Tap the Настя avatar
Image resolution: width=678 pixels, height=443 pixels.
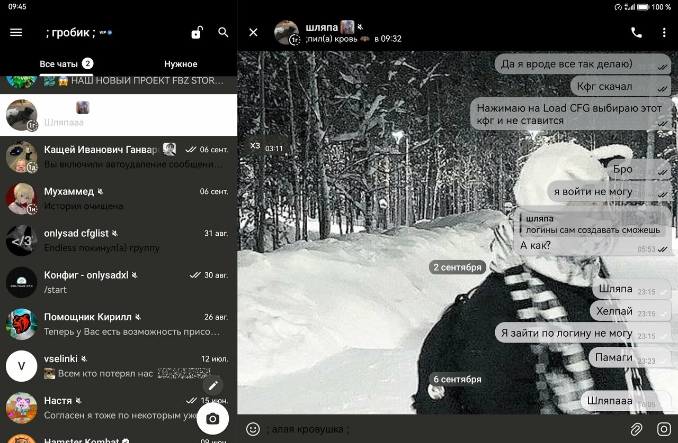[x=22, y=408]
